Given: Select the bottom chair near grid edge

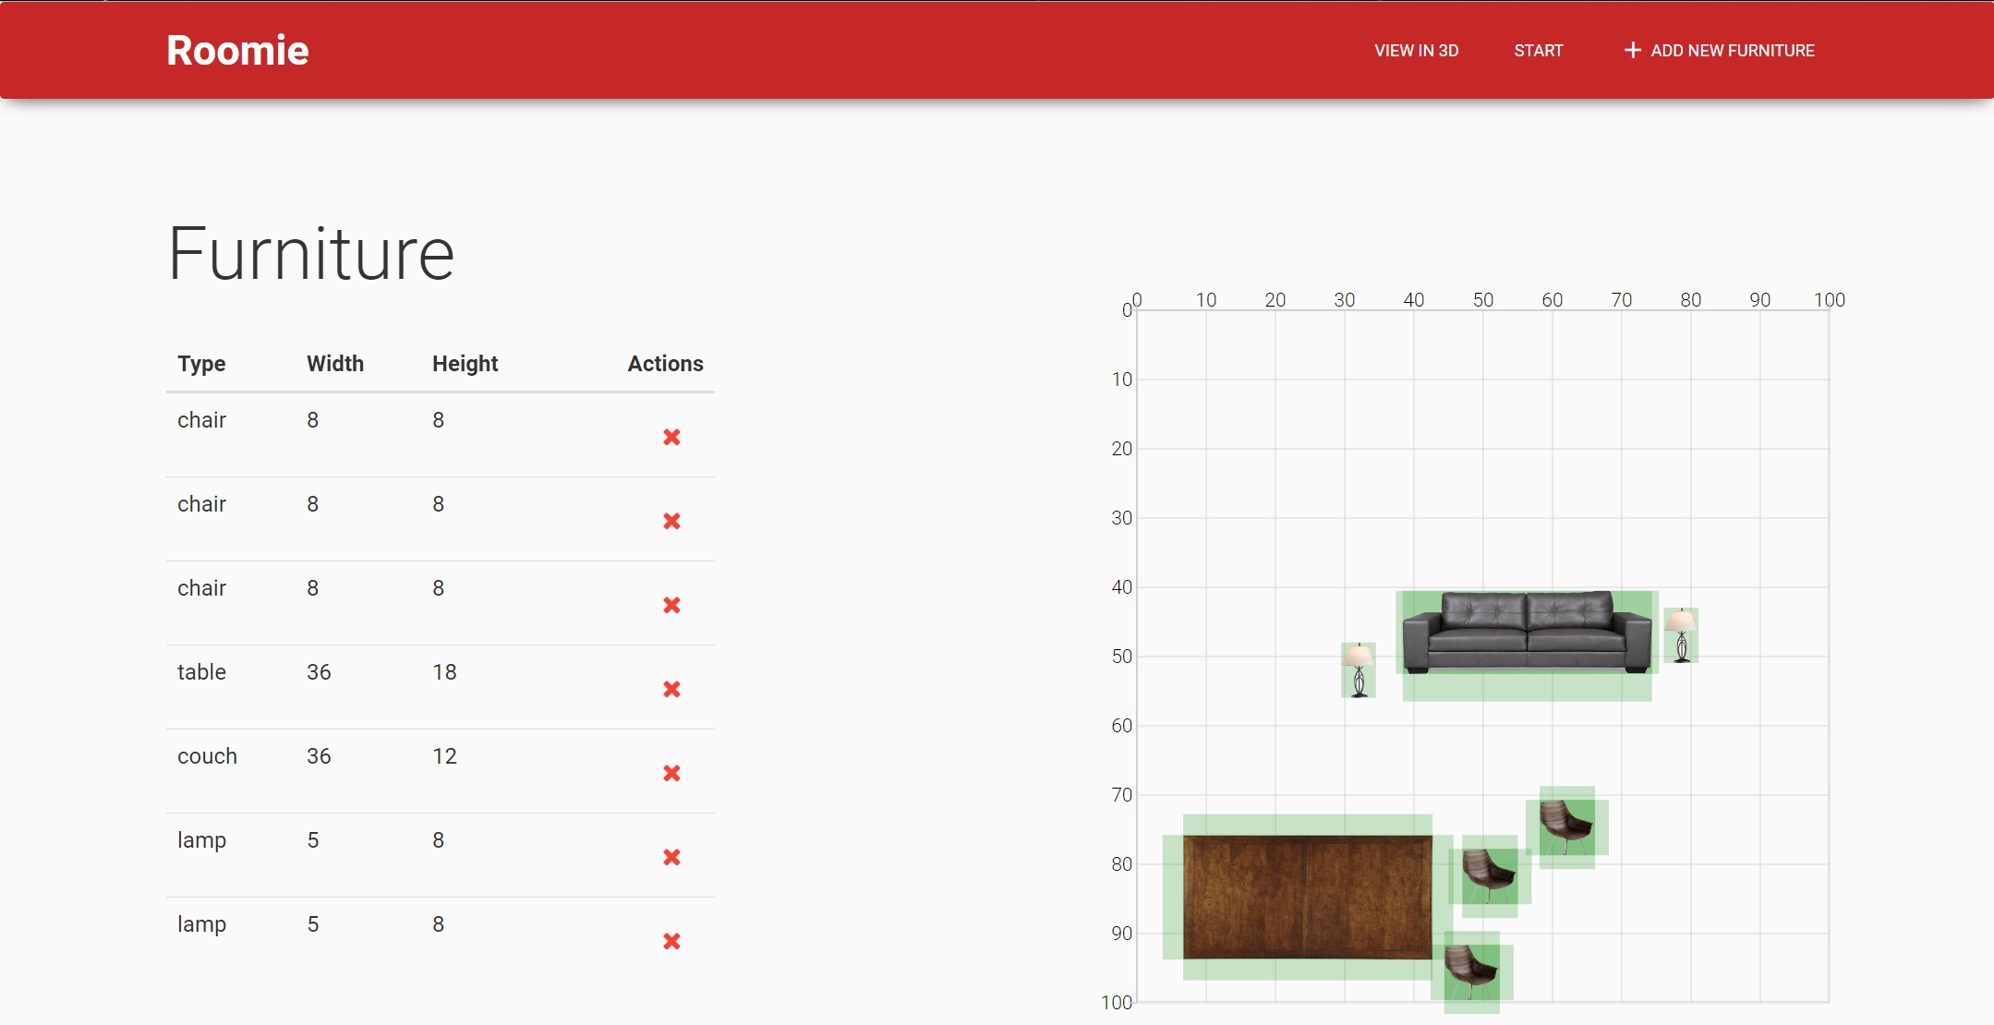Looking at the screenshot, I should coord(1471,971).
